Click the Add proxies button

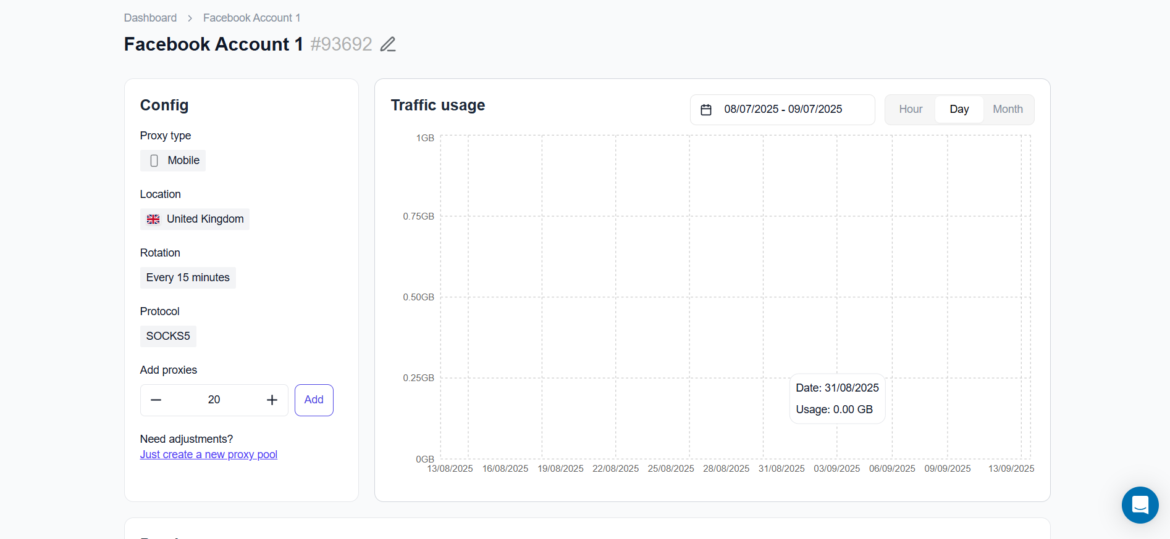click(x=314, y=400)
